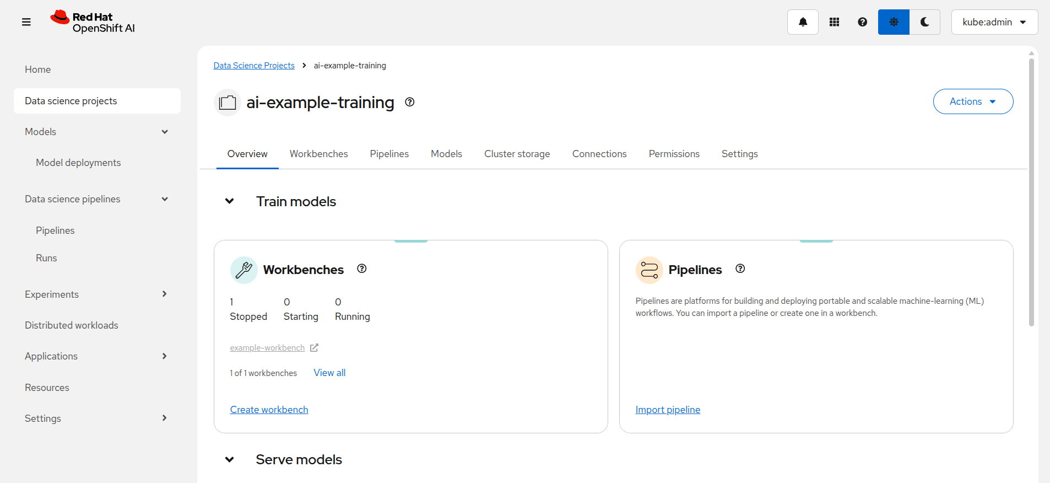
Task: Expand the Experiments sidebar group
Action: [164, 294]
